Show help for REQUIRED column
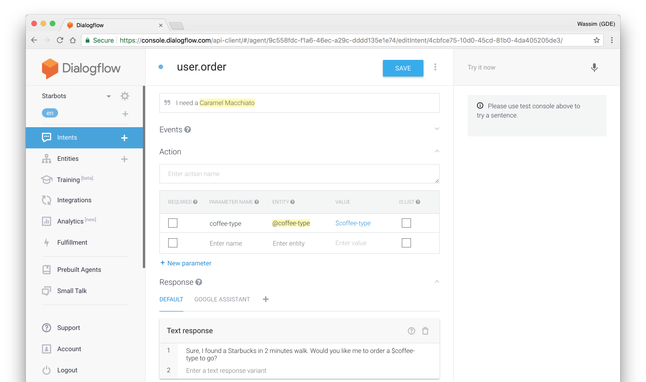The width and height of the screenshot is (646, 382). (x=195, y=202)
